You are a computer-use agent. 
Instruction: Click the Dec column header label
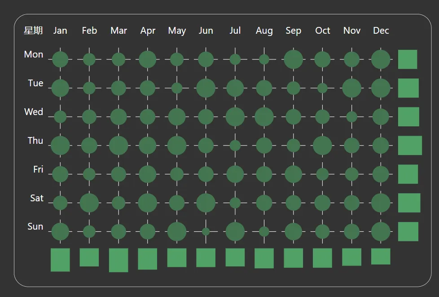pyautogui.click(x=381, y=31)
